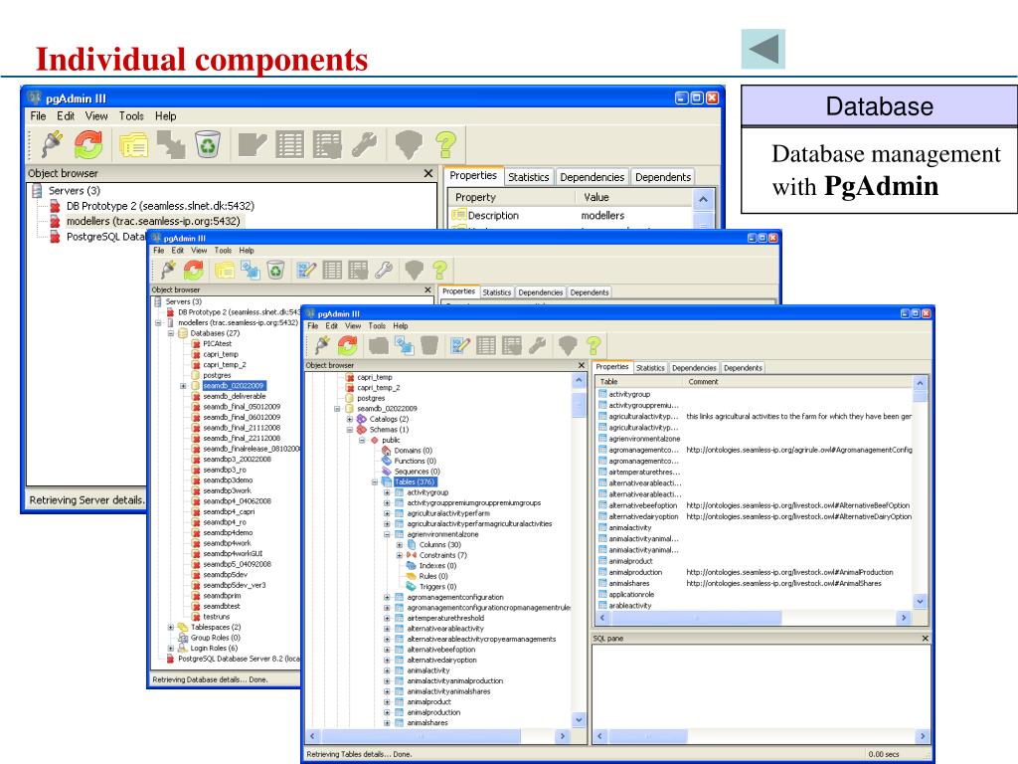Close the SQL pane

point(926,639)
